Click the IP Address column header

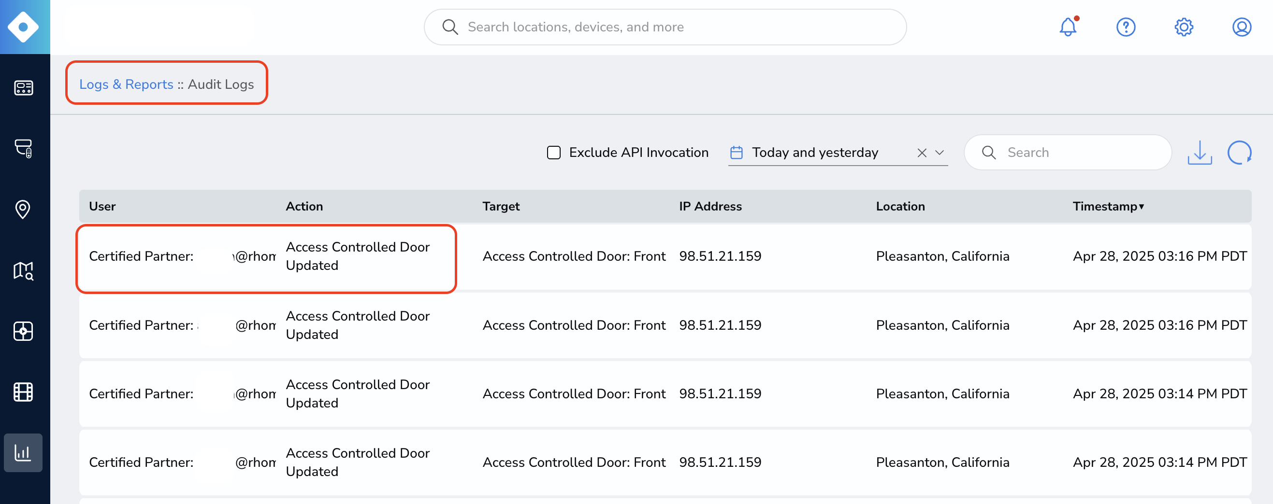coord(710,206)
